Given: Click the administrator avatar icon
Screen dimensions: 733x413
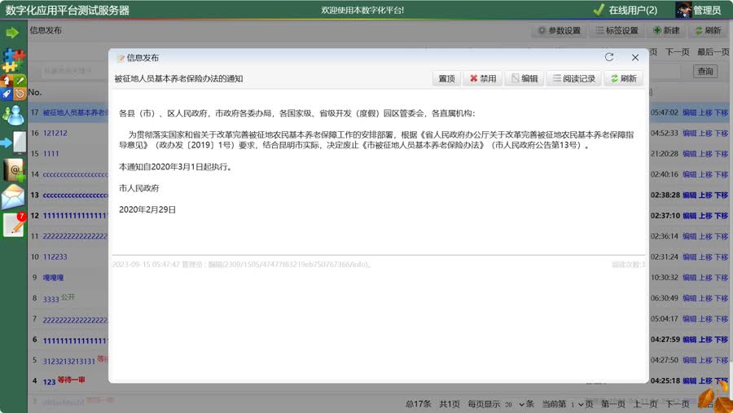Looking at the screenshot, I should tap(683, 10).
